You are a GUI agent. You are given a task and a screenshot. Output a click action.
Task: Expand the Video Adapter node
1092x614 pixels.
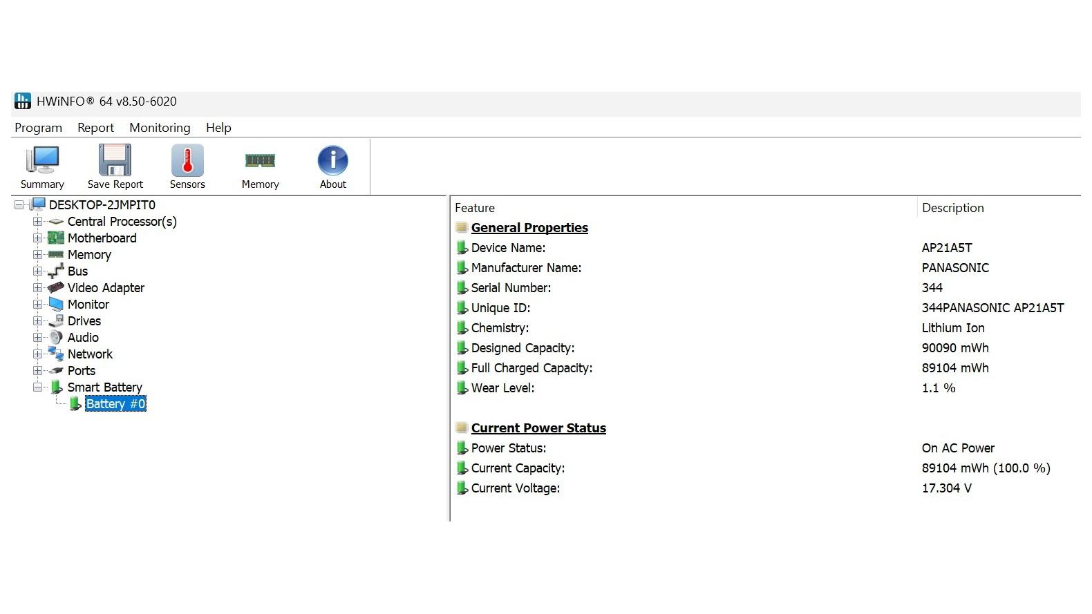coord(38,288)
